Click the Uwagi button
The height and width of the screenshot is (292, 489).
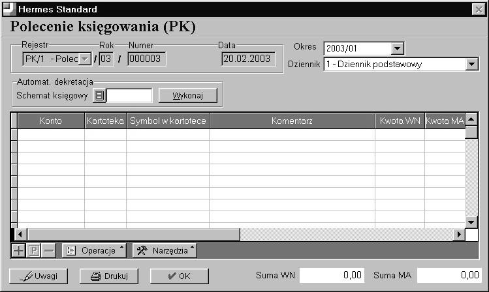[39, 276]
